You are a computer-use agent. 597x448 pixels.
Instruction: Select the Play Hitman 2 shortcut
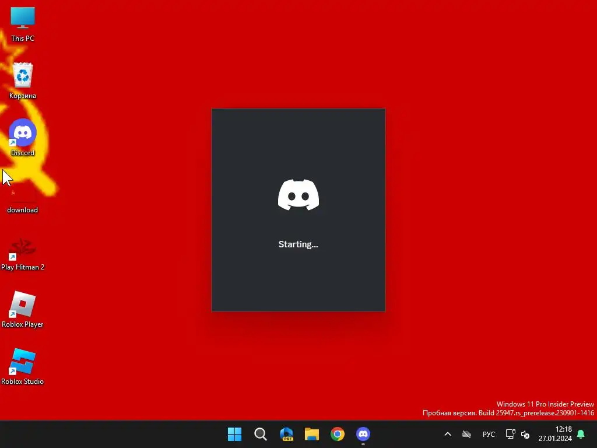[23, 254]
